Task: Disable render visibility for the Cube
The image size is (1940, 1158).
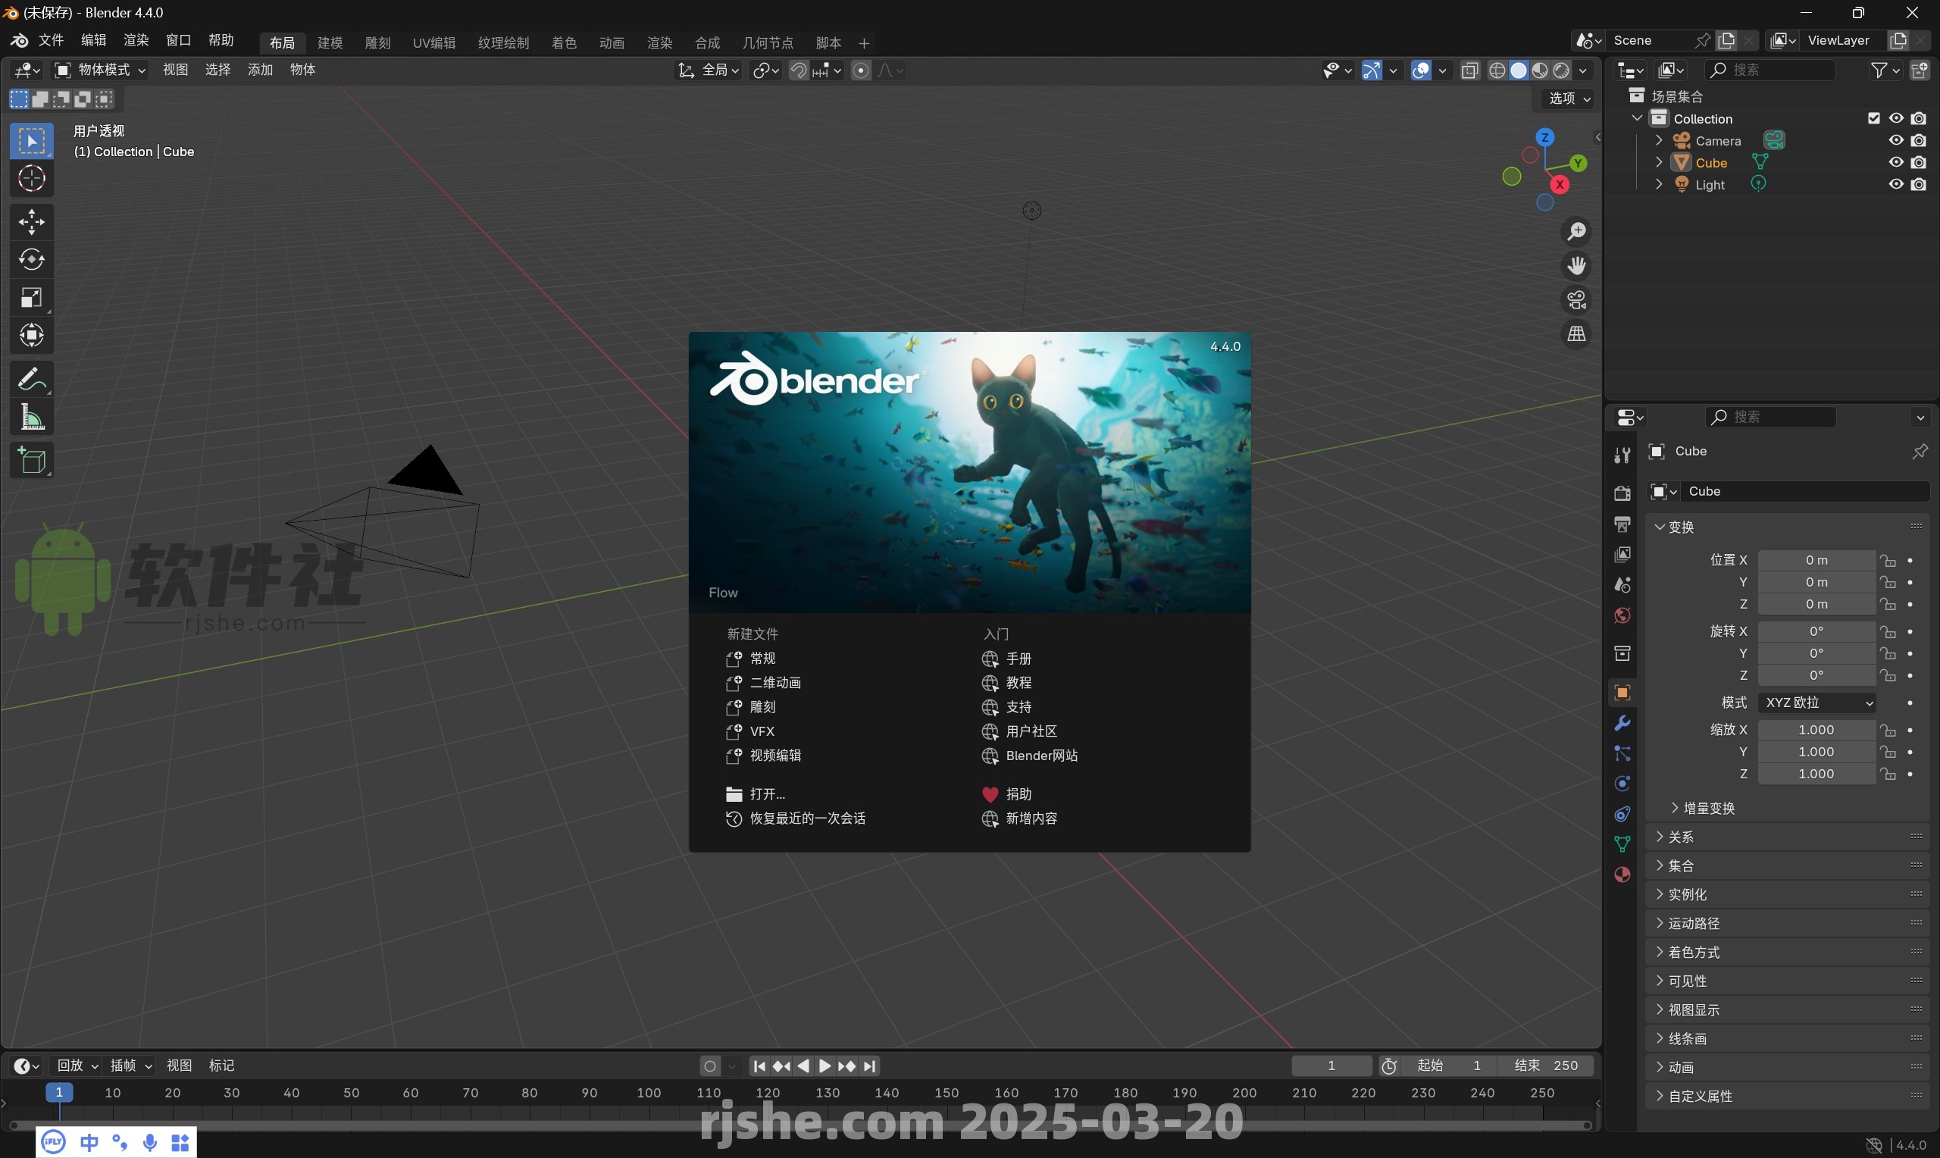Action: (1920, 161)
